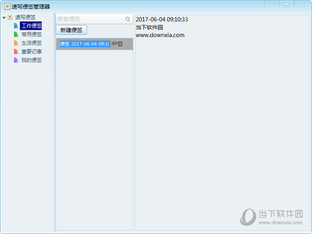This screenshot has height=234, width=312.
Task: Click the orange 生活便签 category icon
Action: (16, 43)
